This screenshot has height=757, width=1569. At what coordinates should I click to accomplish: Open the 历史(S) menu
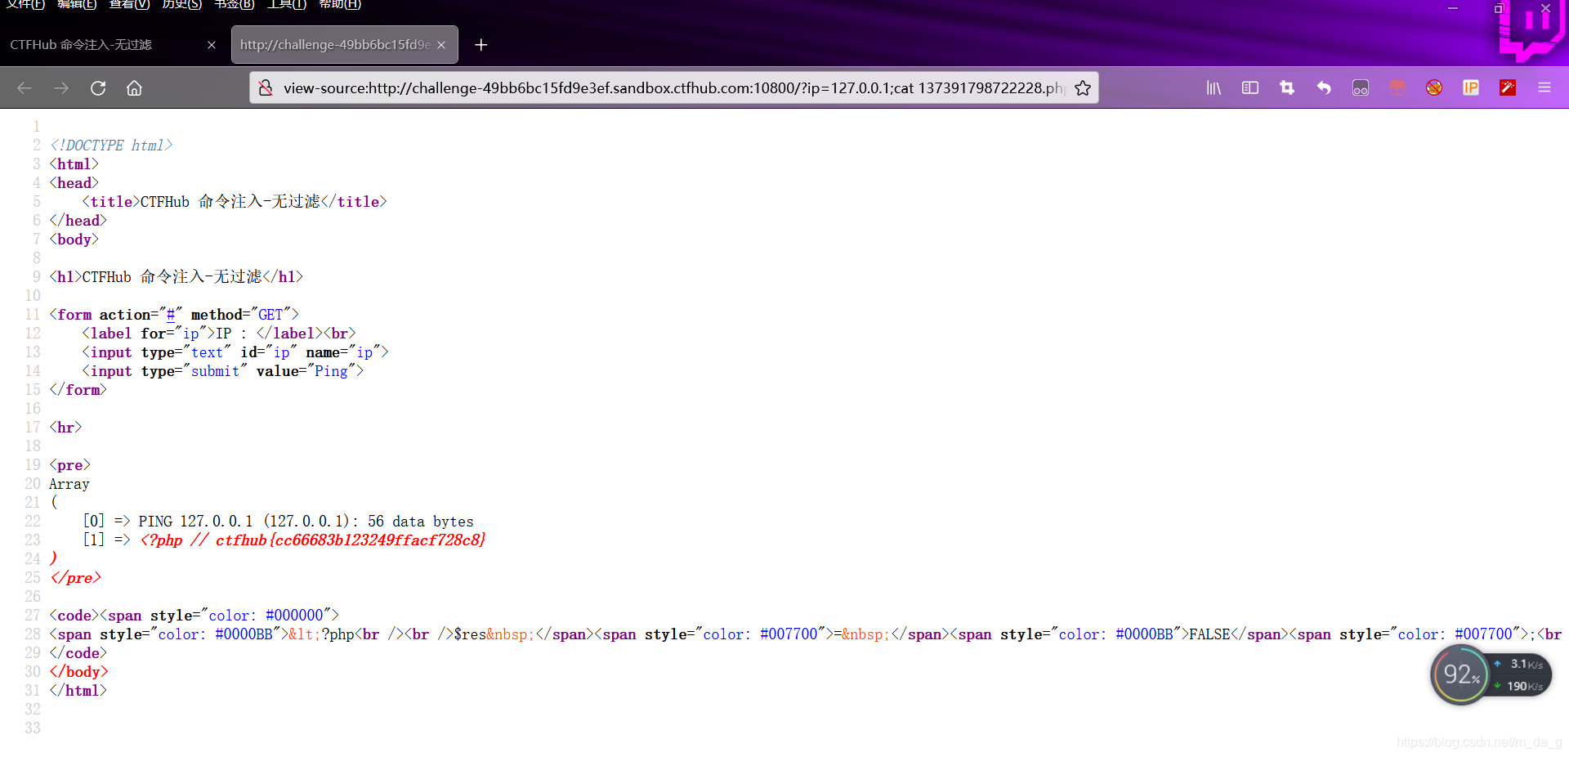point(181,4)
